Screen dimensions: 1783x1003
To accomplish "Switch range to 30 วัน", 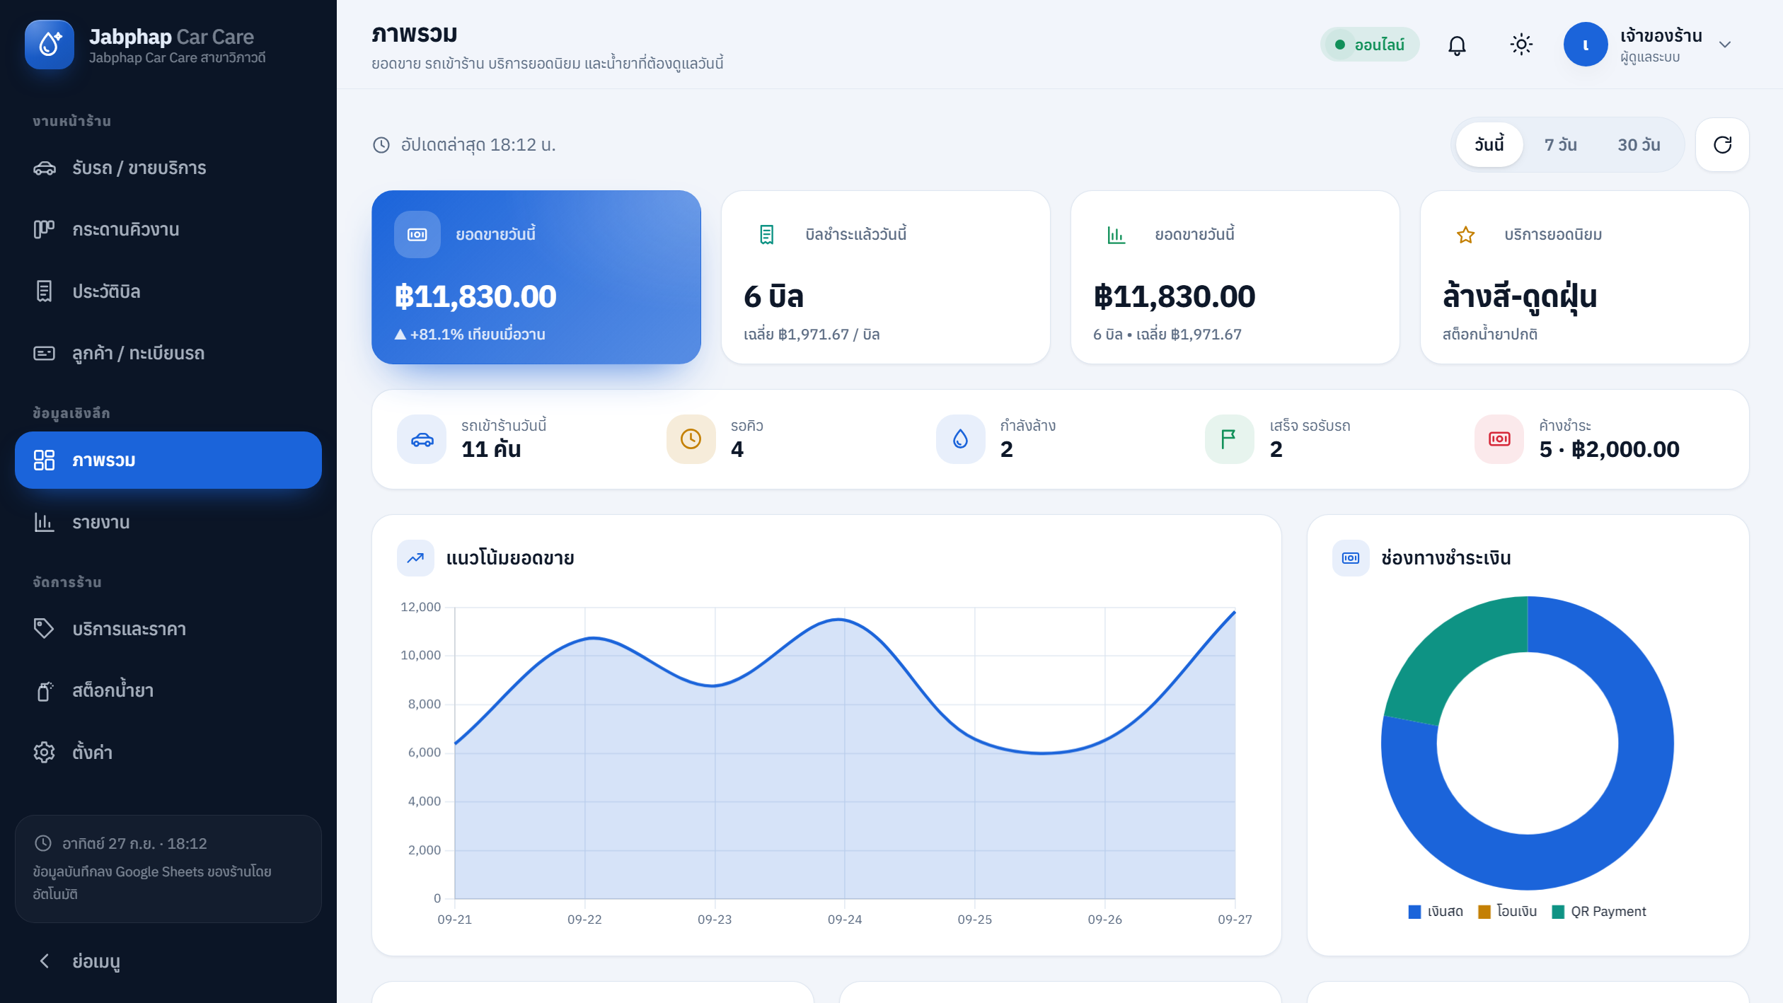I will point(1639,144).
